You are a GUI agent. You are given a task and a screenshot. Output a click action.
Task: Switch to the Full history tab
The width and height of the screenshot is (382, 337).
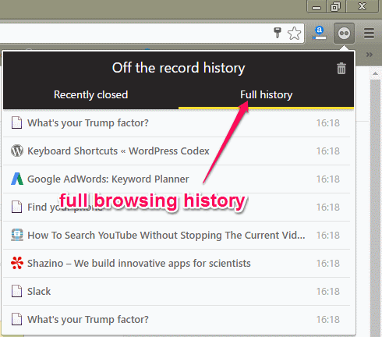click(266, 94)
